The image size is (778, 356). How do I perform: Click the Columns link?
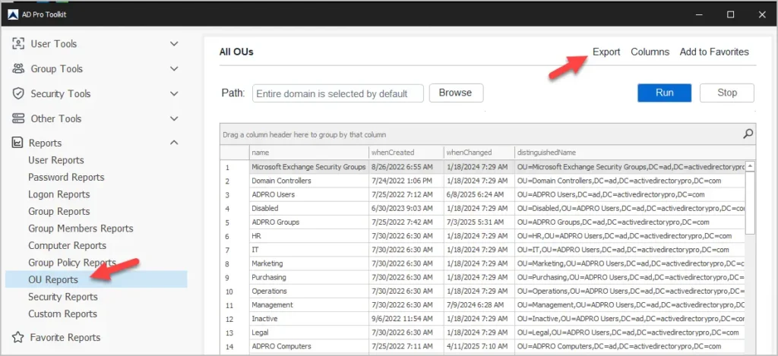[650, 52]
